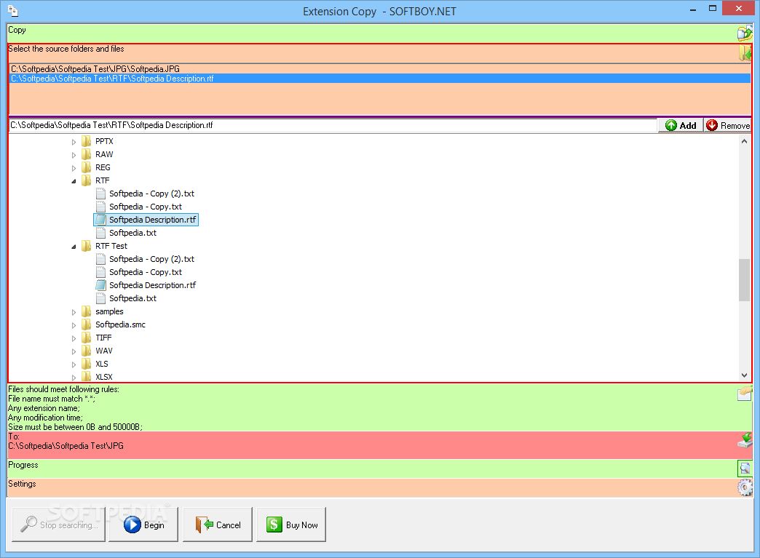Image resolution: width=760 pixels, height=558 pixels.
Task: Expand the REG folder node
Action: (74, 168)
